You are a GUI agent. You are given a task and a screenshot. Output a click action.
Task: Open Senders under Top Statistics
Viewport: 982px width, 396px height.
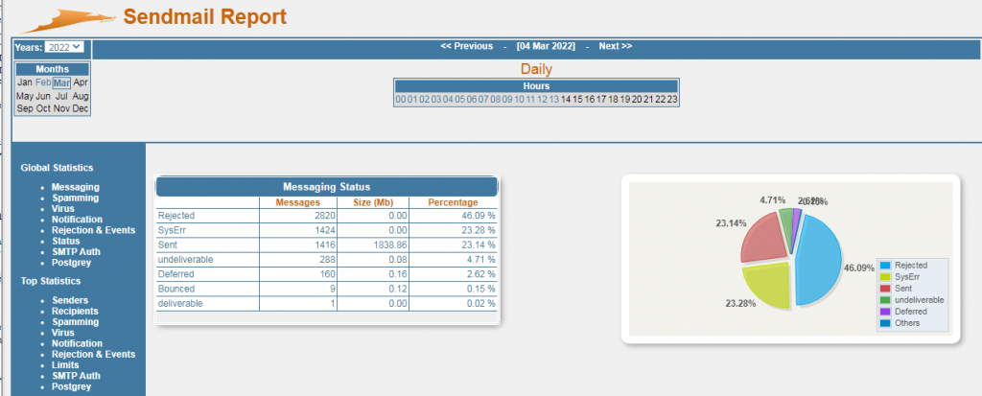[x=70, y=300]
